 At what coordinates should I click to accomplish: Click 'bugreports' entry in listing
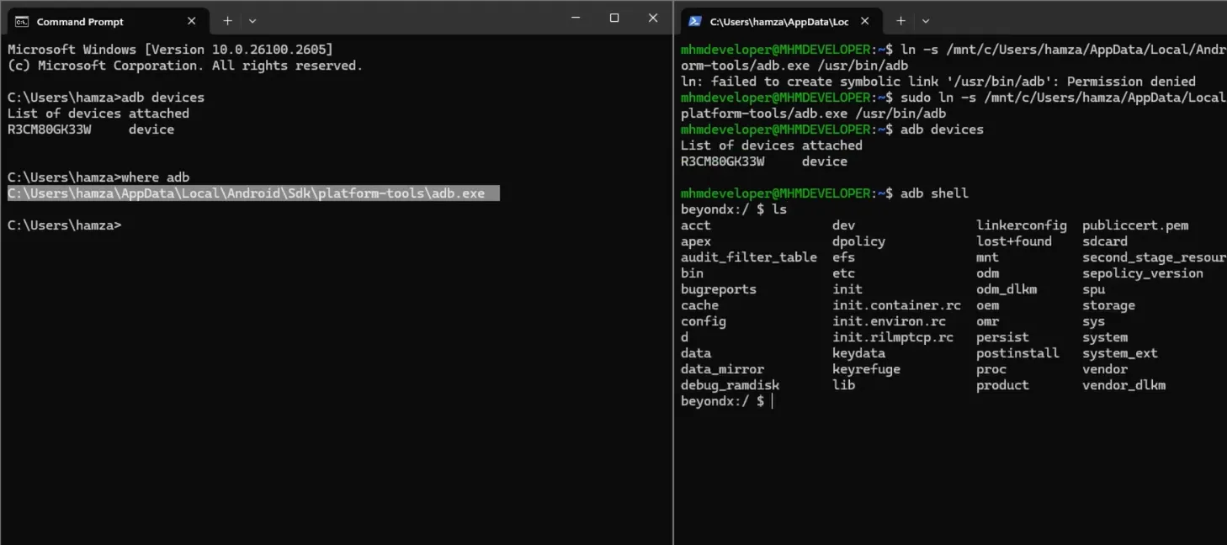(x=719, y=289)
